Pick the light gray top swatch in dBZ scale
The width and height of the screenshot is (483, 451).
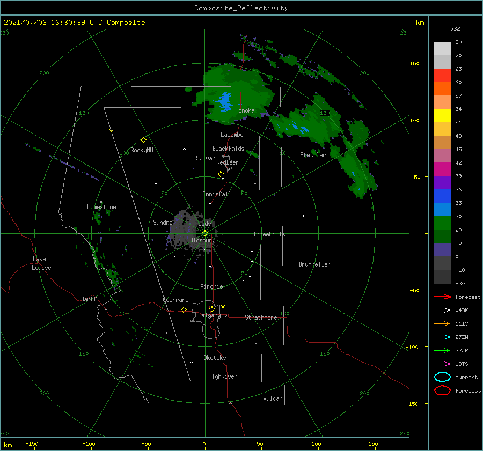pos(442,49)
